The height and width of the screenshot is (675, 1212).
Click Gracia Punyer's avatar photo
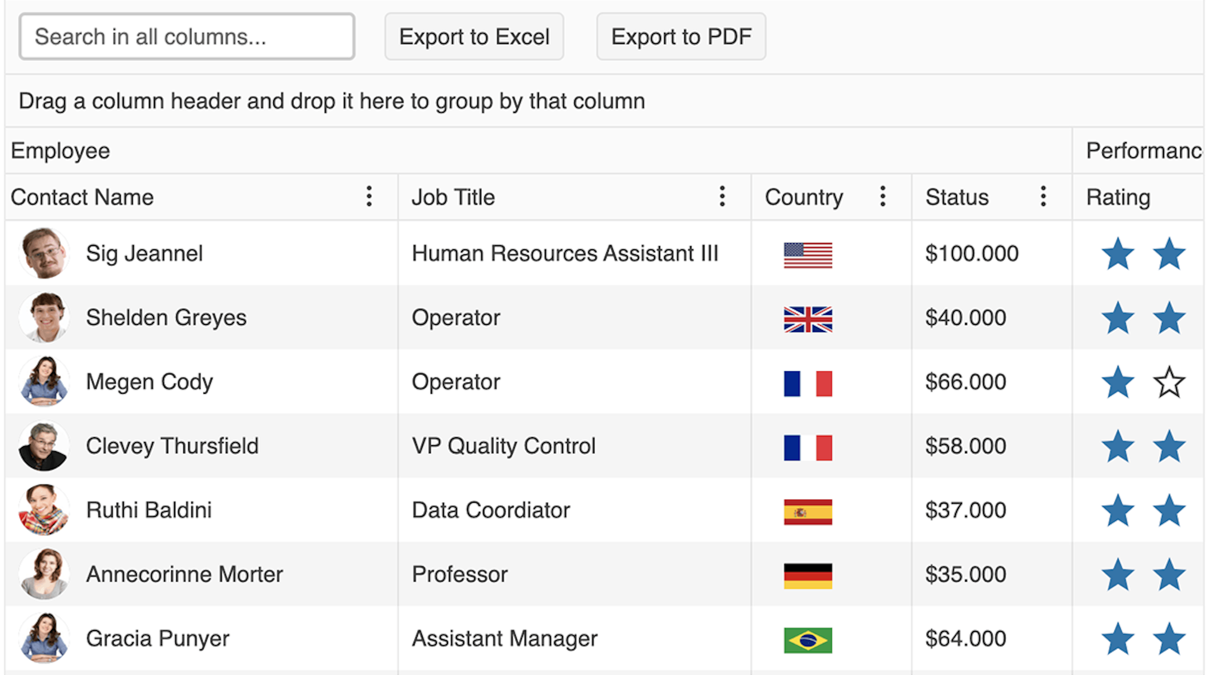click(44, 638)
